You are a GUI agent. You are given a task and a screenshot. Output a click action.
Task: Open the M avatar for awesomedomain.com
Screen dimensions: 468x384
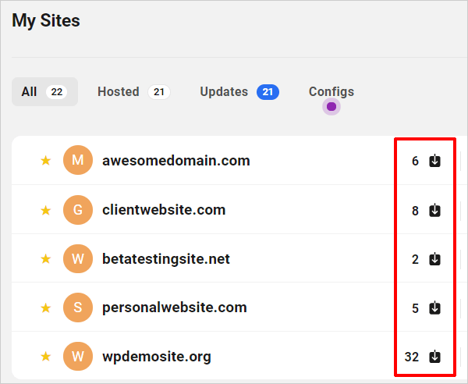click(x=77, y=160)
